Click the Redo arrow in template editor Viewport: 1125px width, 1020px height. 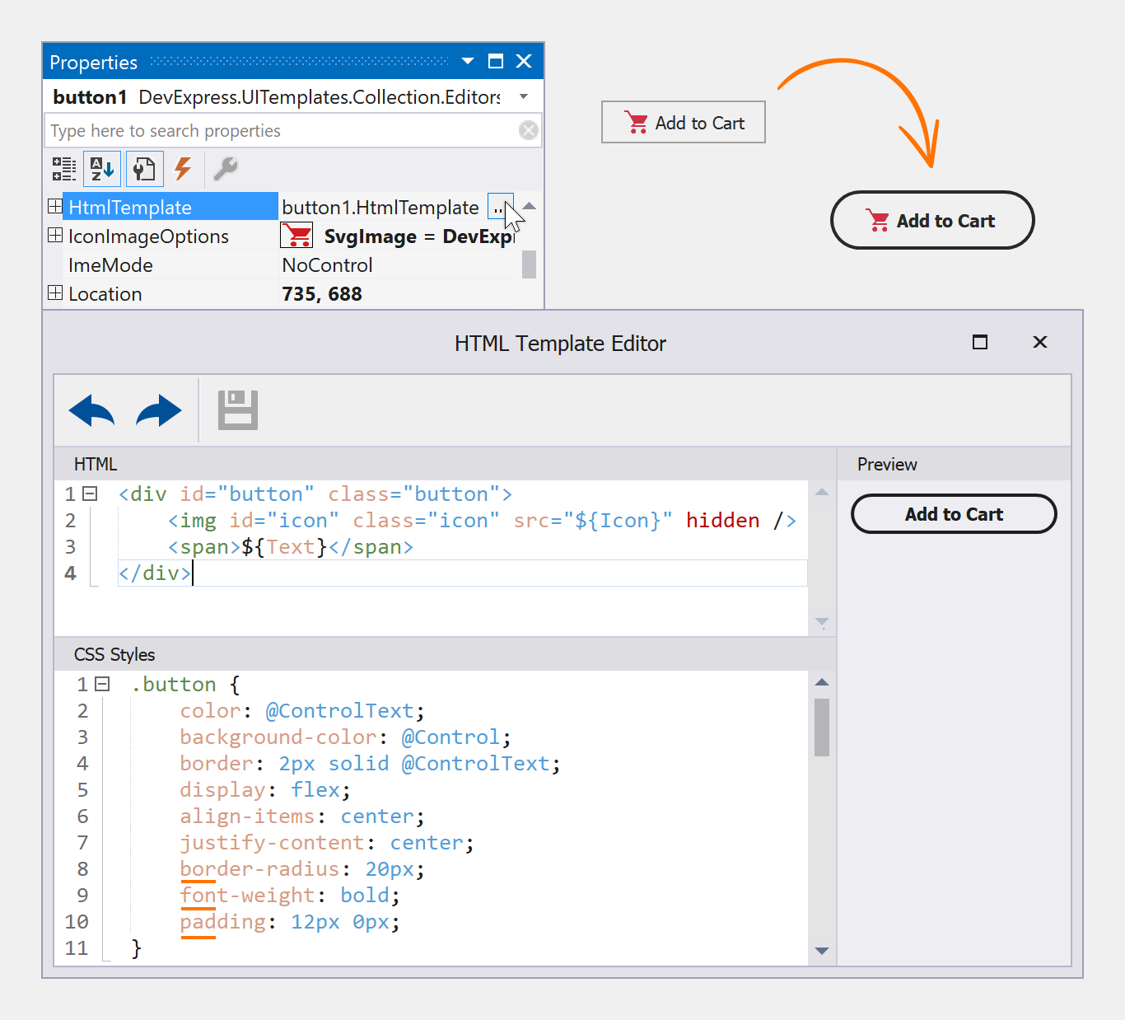[x=158, y=410]
